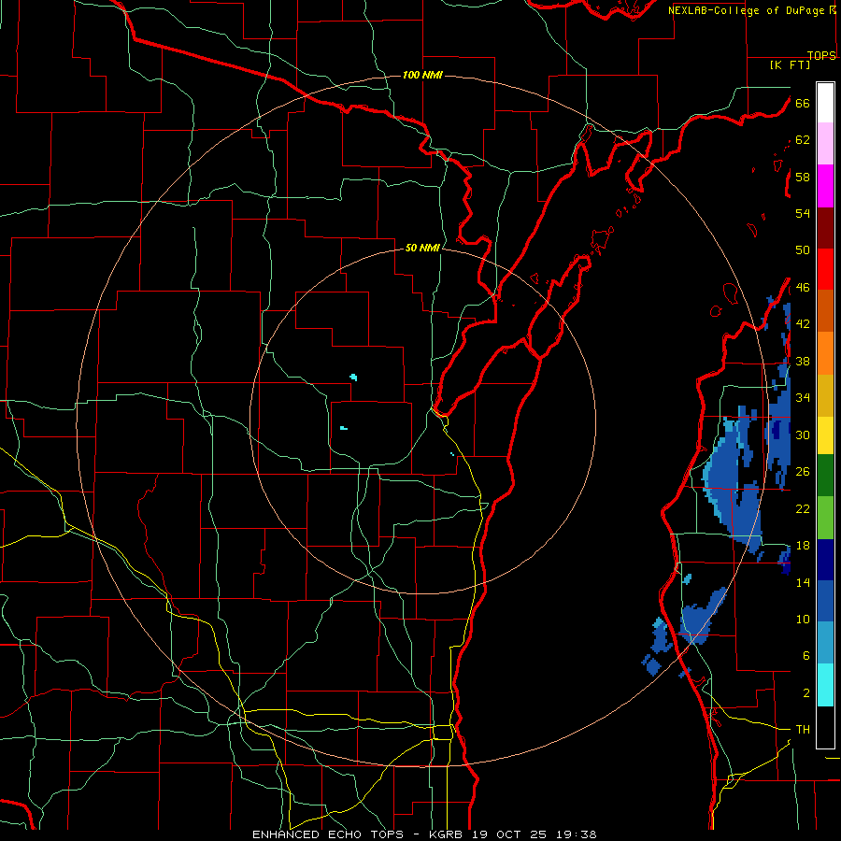Click the 50 NMI range ring label

422,248
